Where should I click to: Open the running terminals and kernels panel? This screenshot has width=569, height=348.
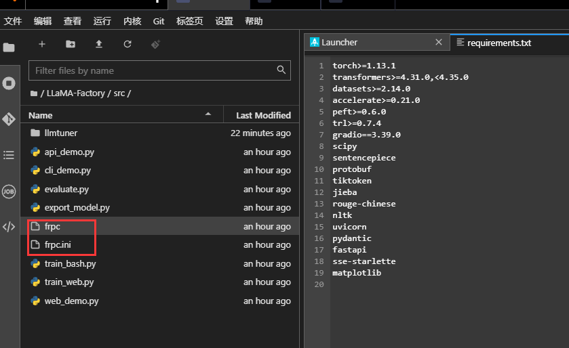[x=9, y=83]
